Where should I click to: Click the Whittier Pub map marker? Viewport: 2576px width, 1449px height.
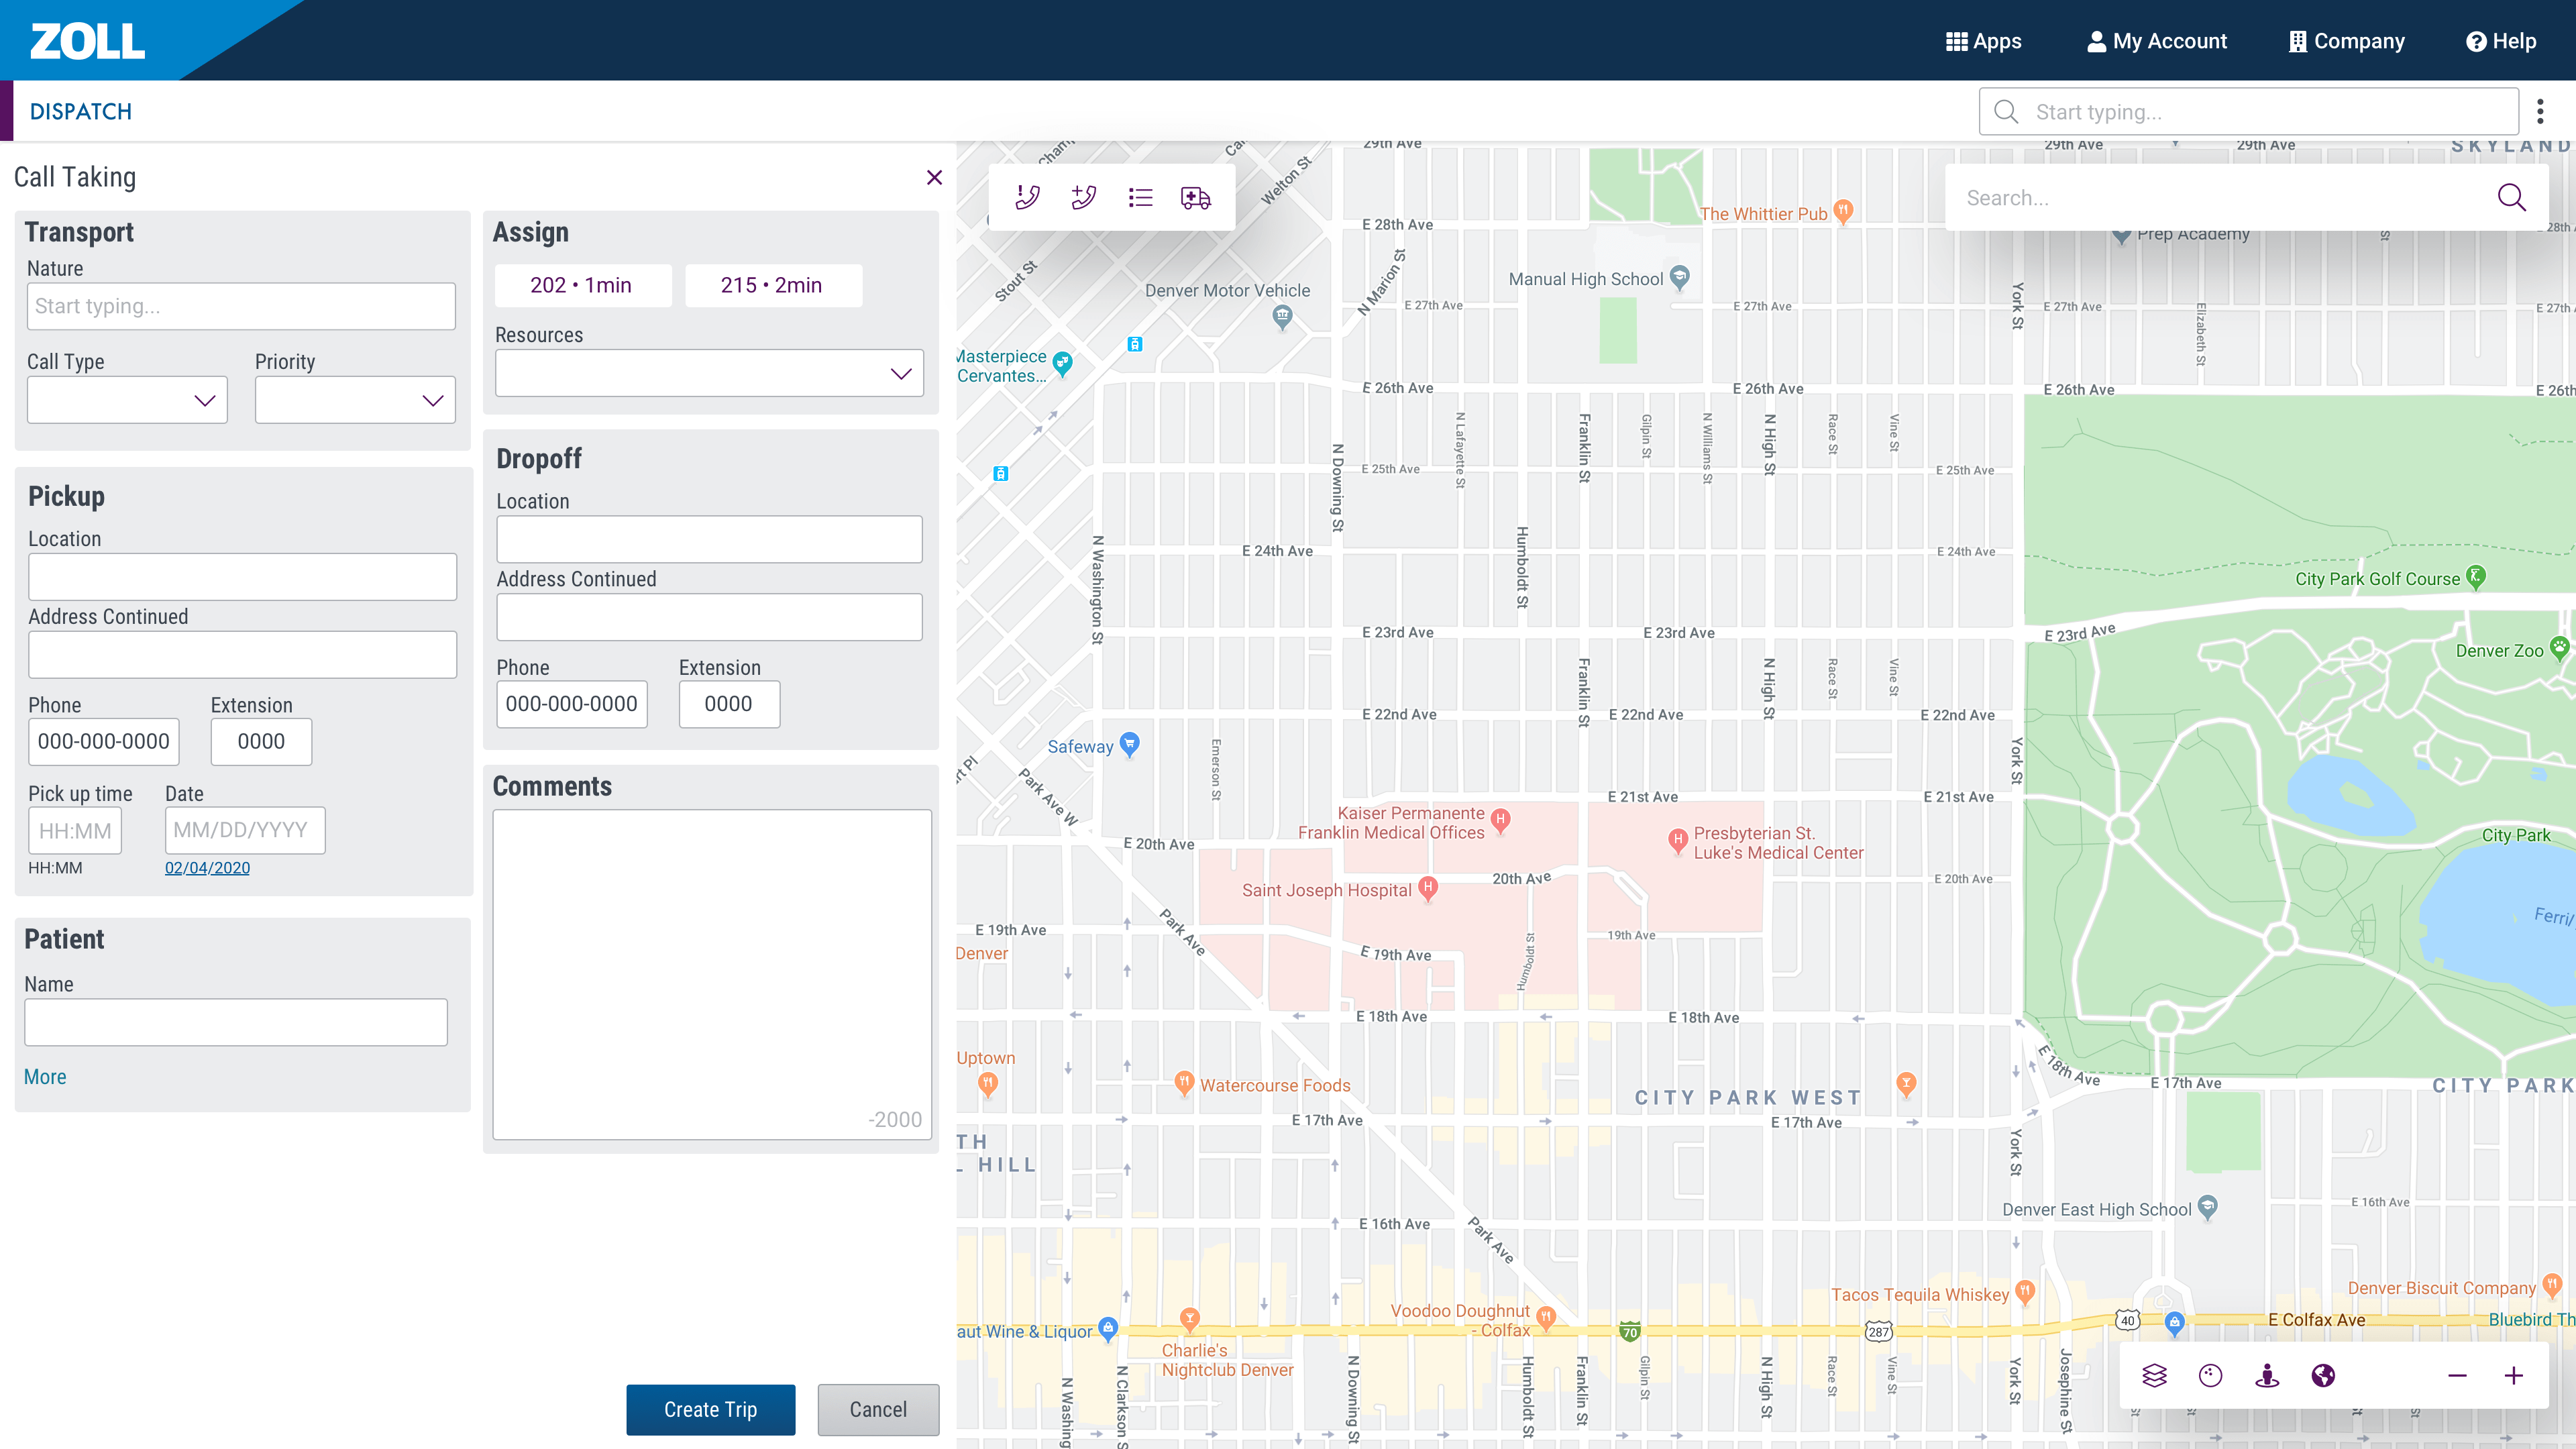pyautogui.click(x=1843, y=211)
